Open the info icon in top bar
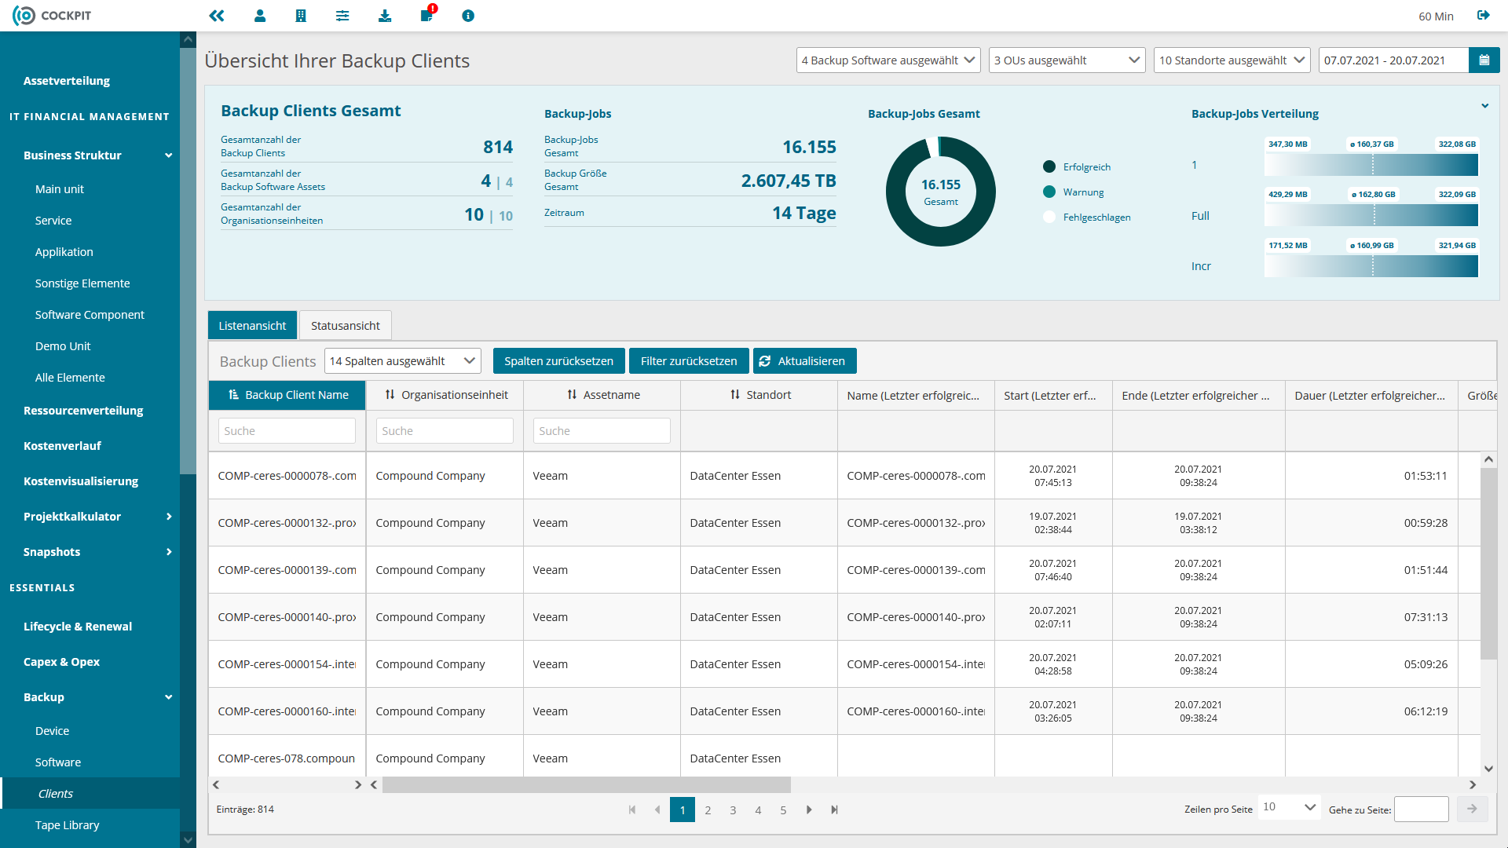Viewport: 1508px width, 848px height. 468,16
